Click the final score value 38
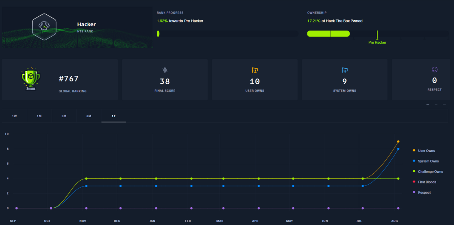This screenshot has width=454, height=225. pyautogui.click(x=165, y=81)
